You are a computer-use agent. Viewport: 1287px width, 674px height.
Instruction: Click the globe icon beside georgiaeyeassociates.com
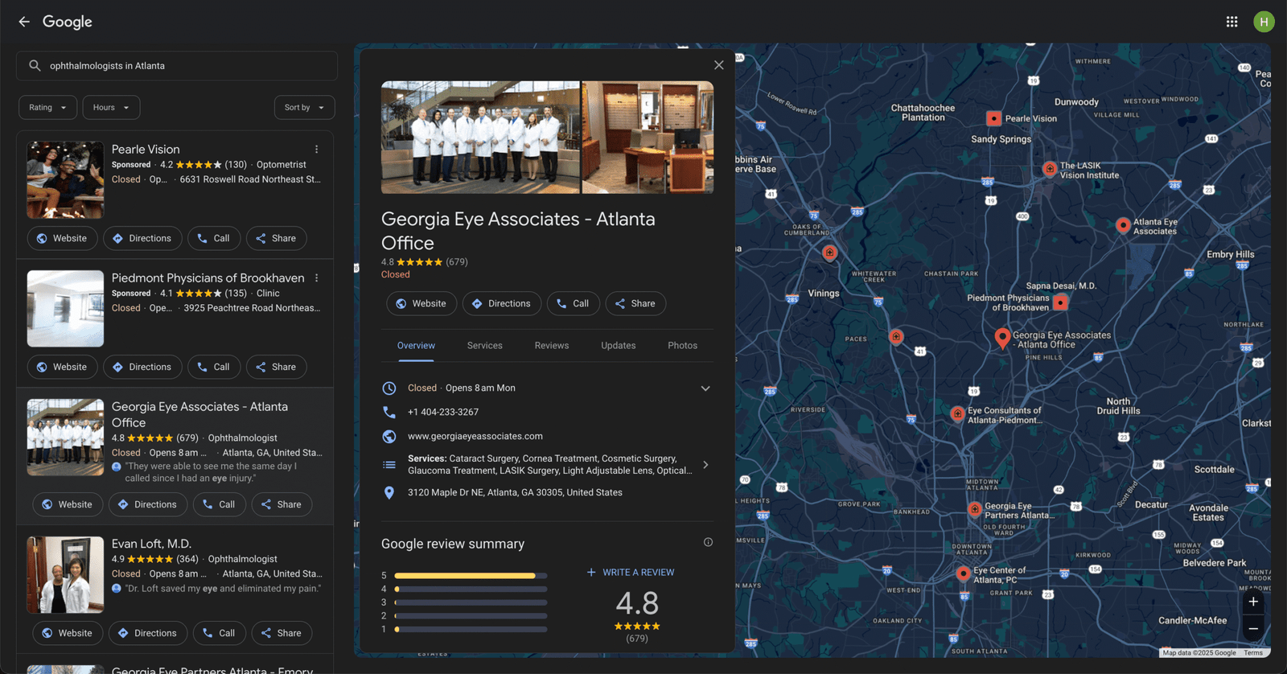coord(389,436)
